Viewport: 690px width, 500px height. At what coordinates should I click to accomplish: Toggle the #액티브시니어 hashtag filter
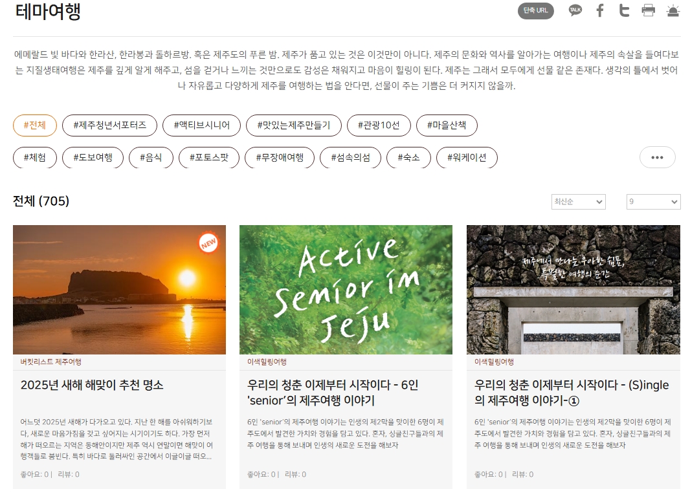click(x=201, y=125)
